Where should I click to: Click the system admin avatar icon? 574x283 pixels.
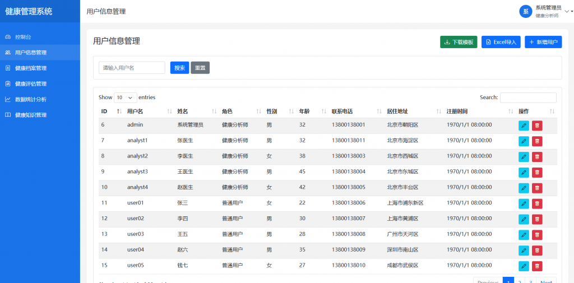[525, 11]
